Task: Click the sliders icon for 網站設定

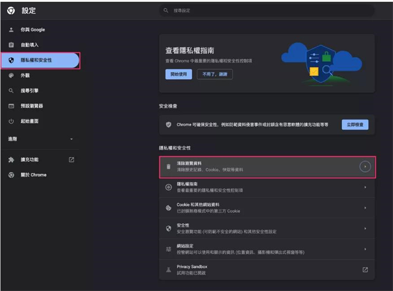Action: click(168, 249)
